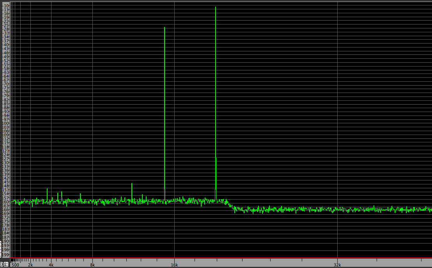Click the small spur peak near 4k
Viewport: 432px width, 268px height.
click(47, 195)
